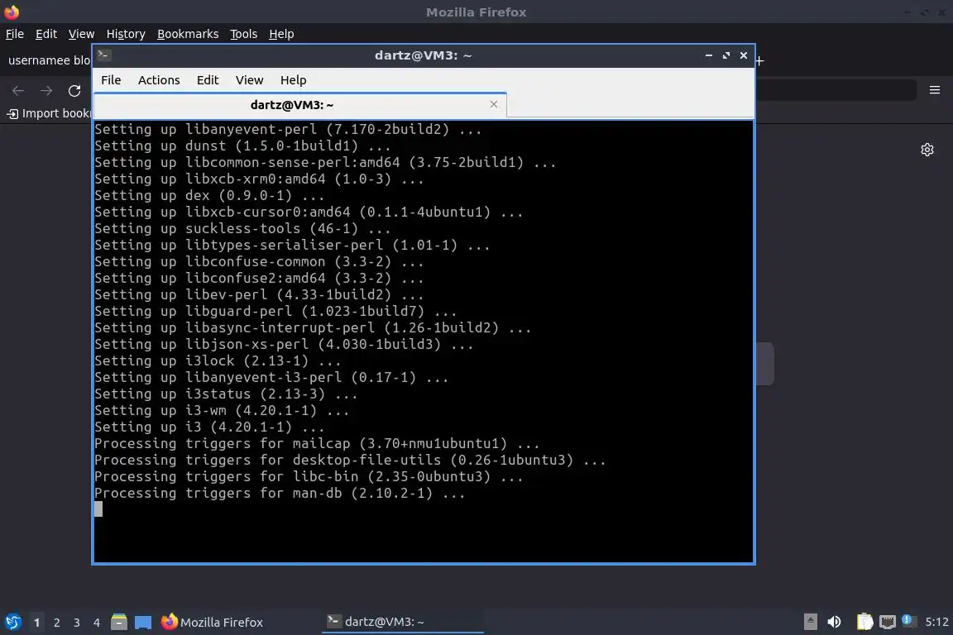Click the 'Setting up dunst' line
The height and width of the screenshot is (635, 953).
[x=242, y=146]
